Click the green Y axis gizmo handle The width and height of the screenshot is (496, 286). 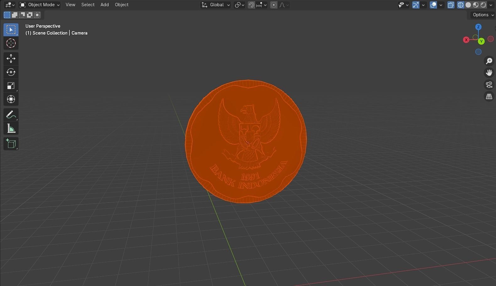(x=481, y=41)
